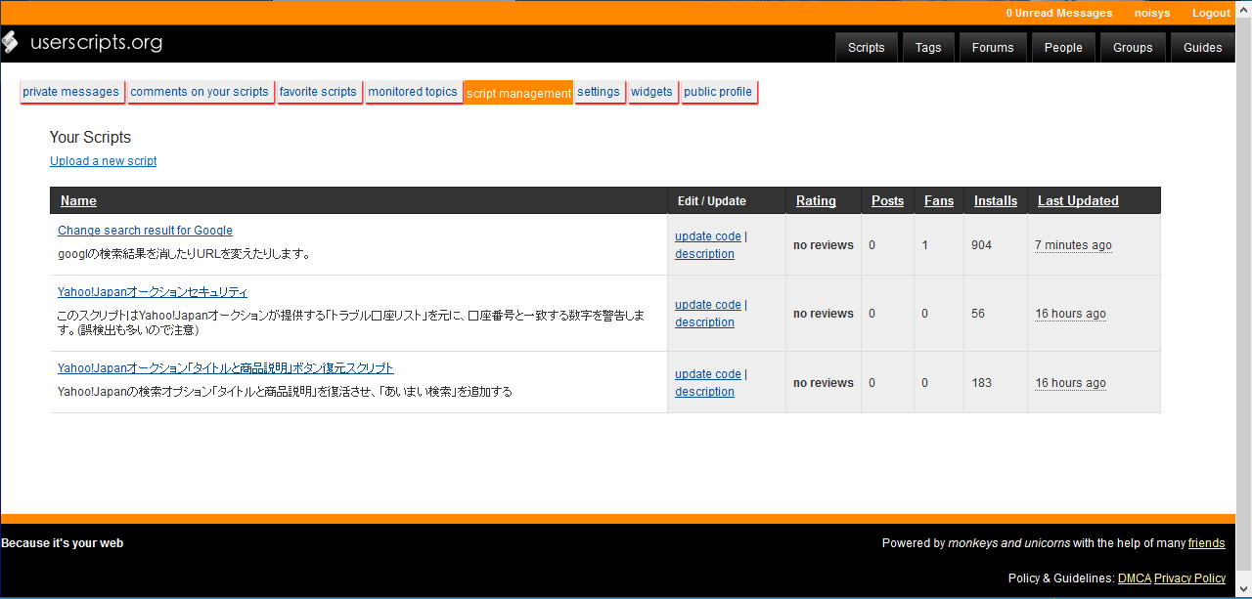Open the Groups page
Viewport: 1252px width, 599px height.
point(1132,46)
